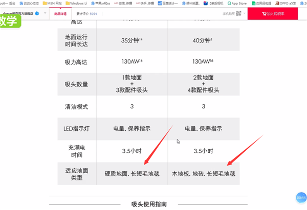Click the 手机购买 QR code icon
307x210 pixels.
tap(238, 13)
